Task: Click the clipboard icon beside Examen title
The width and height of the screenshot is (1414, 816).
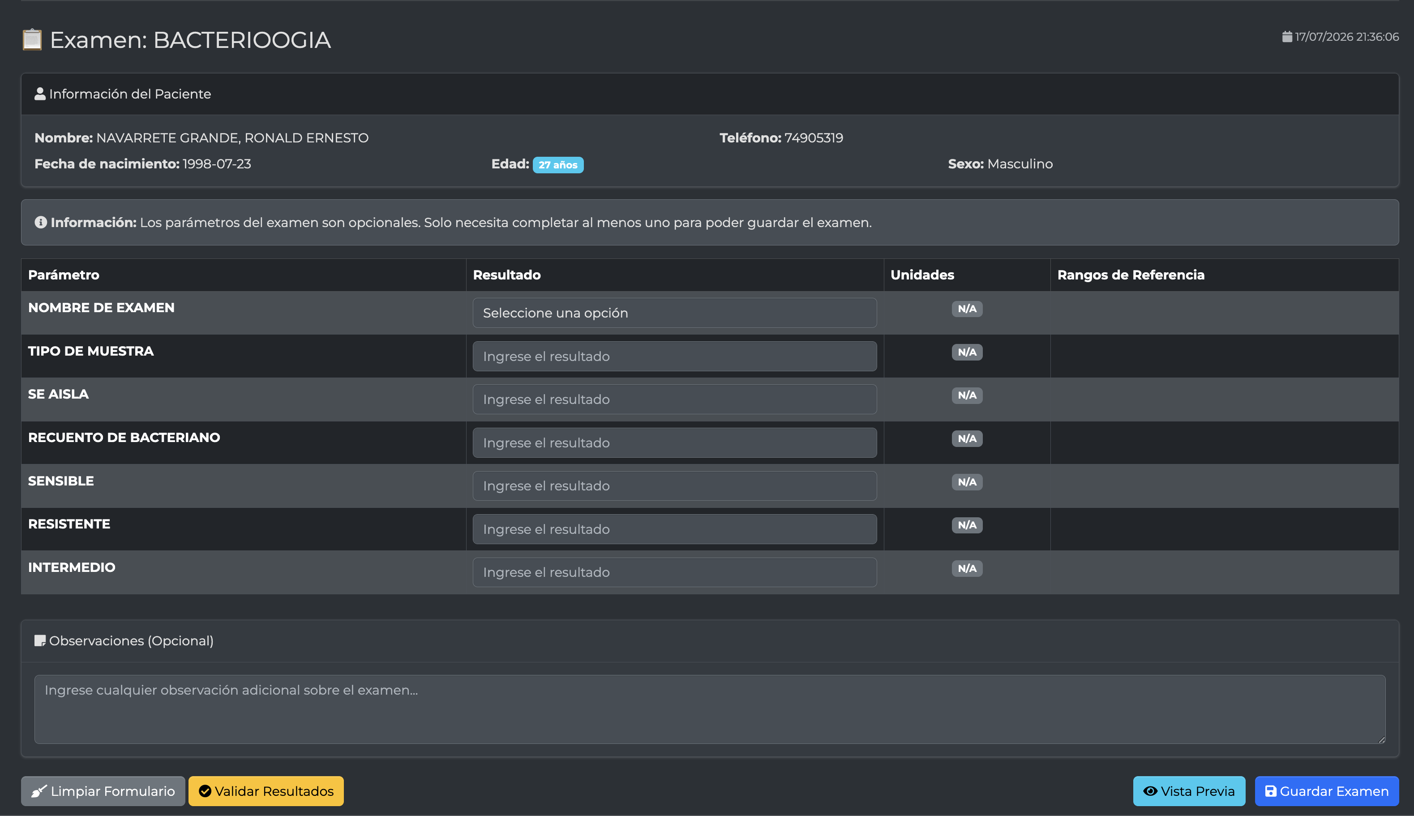Action: tap(32, 40)
